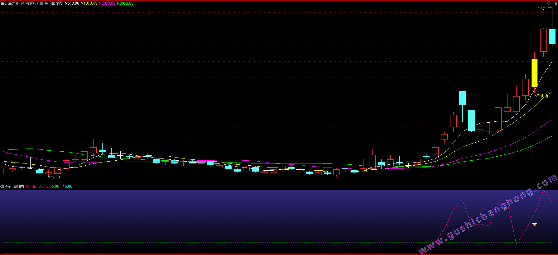Click the 千山值主图 indicator label
Viewport: 558px width, 255px height.
point(54,3)
